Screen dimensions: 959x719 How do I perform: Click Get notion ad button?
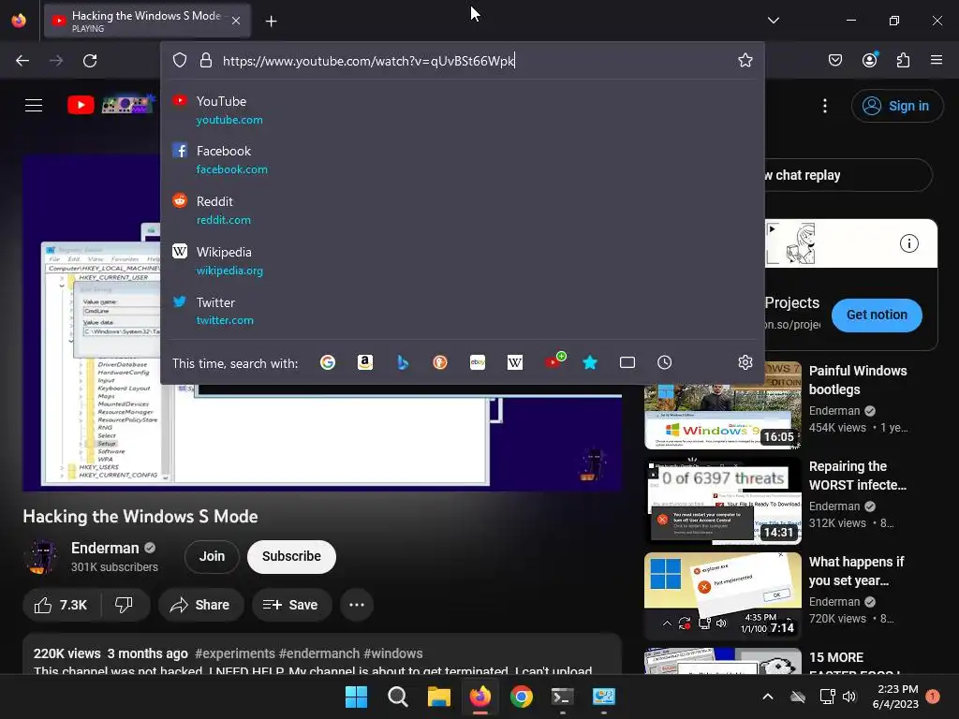click(x=877, y=315)
